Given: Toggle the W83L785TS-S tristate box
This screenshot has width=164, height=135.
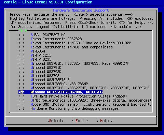Looking at the screenshot, I should coord(22,80).
